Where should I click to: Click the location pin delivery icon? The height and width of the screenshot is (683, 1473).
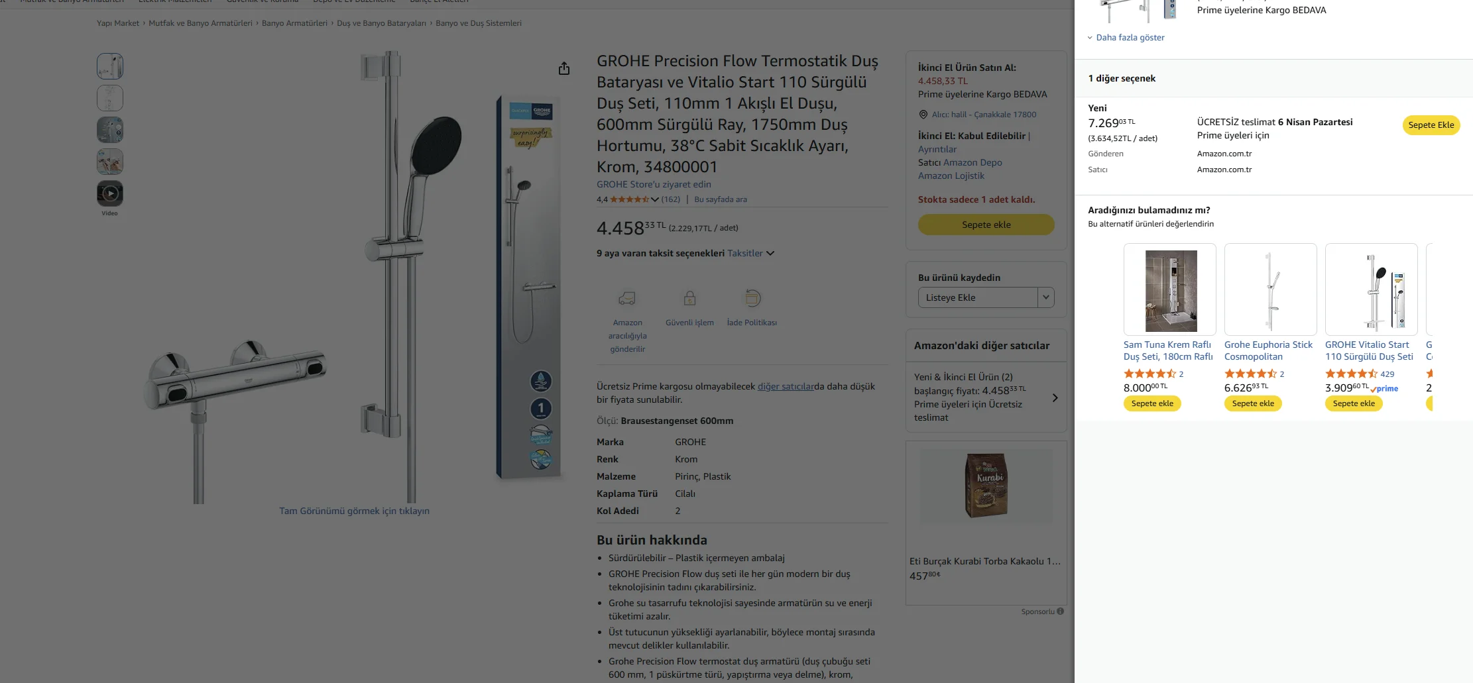923,115
